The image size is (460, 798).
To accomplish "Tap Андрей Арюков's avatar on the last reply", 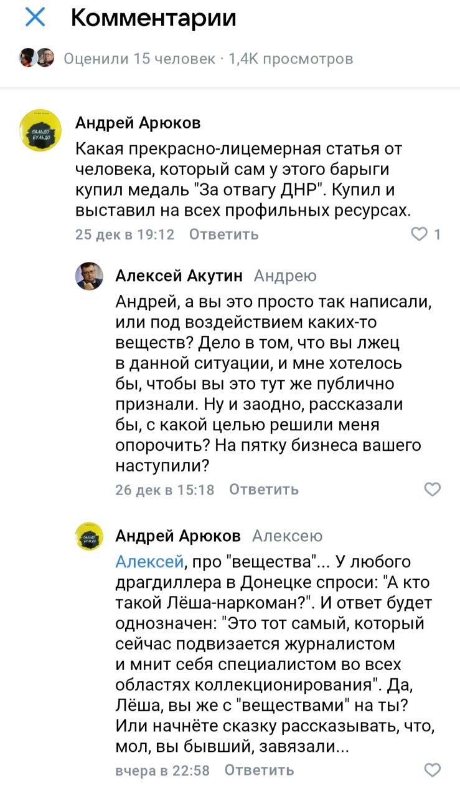I will pyautogui.click(x=89, y=536).
